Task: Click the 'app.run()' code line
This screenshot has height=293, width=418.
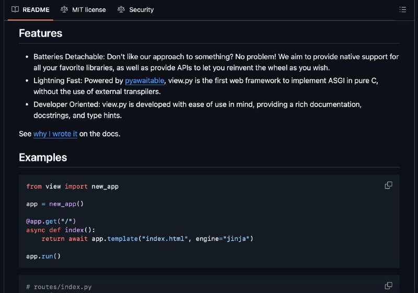Action: click(43, 256)
